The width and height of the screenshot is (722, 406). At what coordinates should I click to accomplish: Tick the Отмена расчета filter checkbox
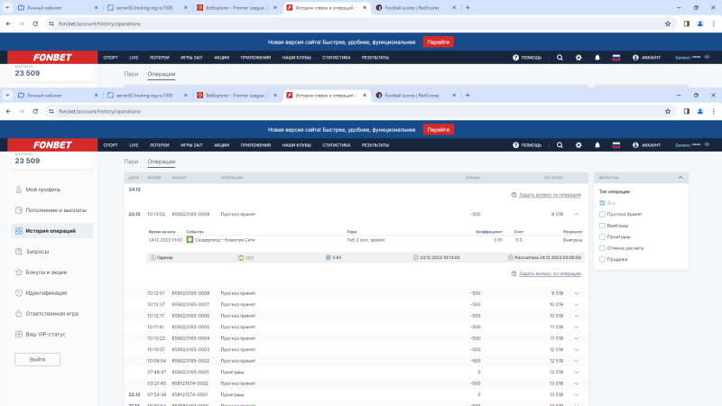coord(602,247)
